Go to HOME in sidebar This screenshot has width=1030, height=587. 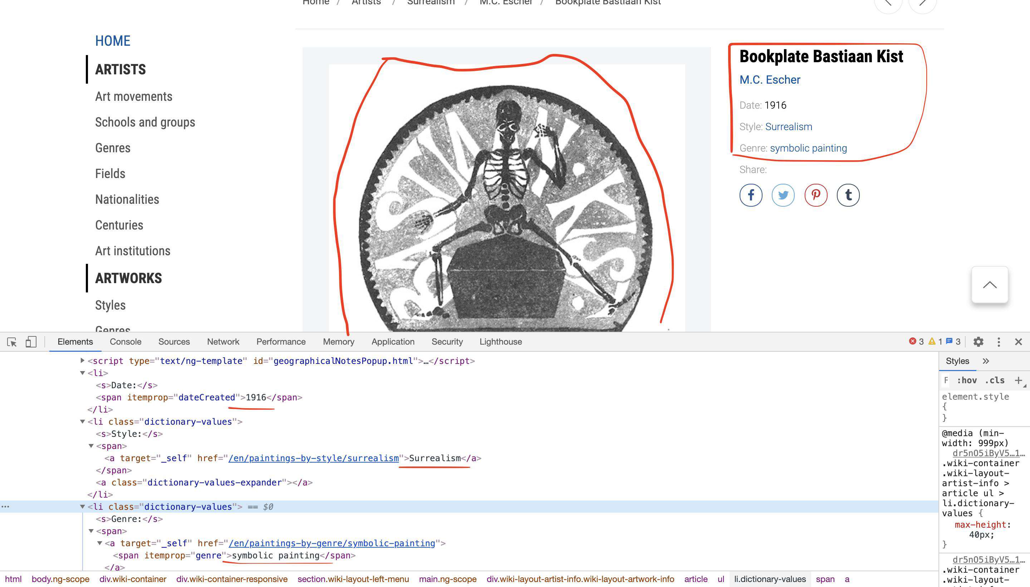click(113, 41)
